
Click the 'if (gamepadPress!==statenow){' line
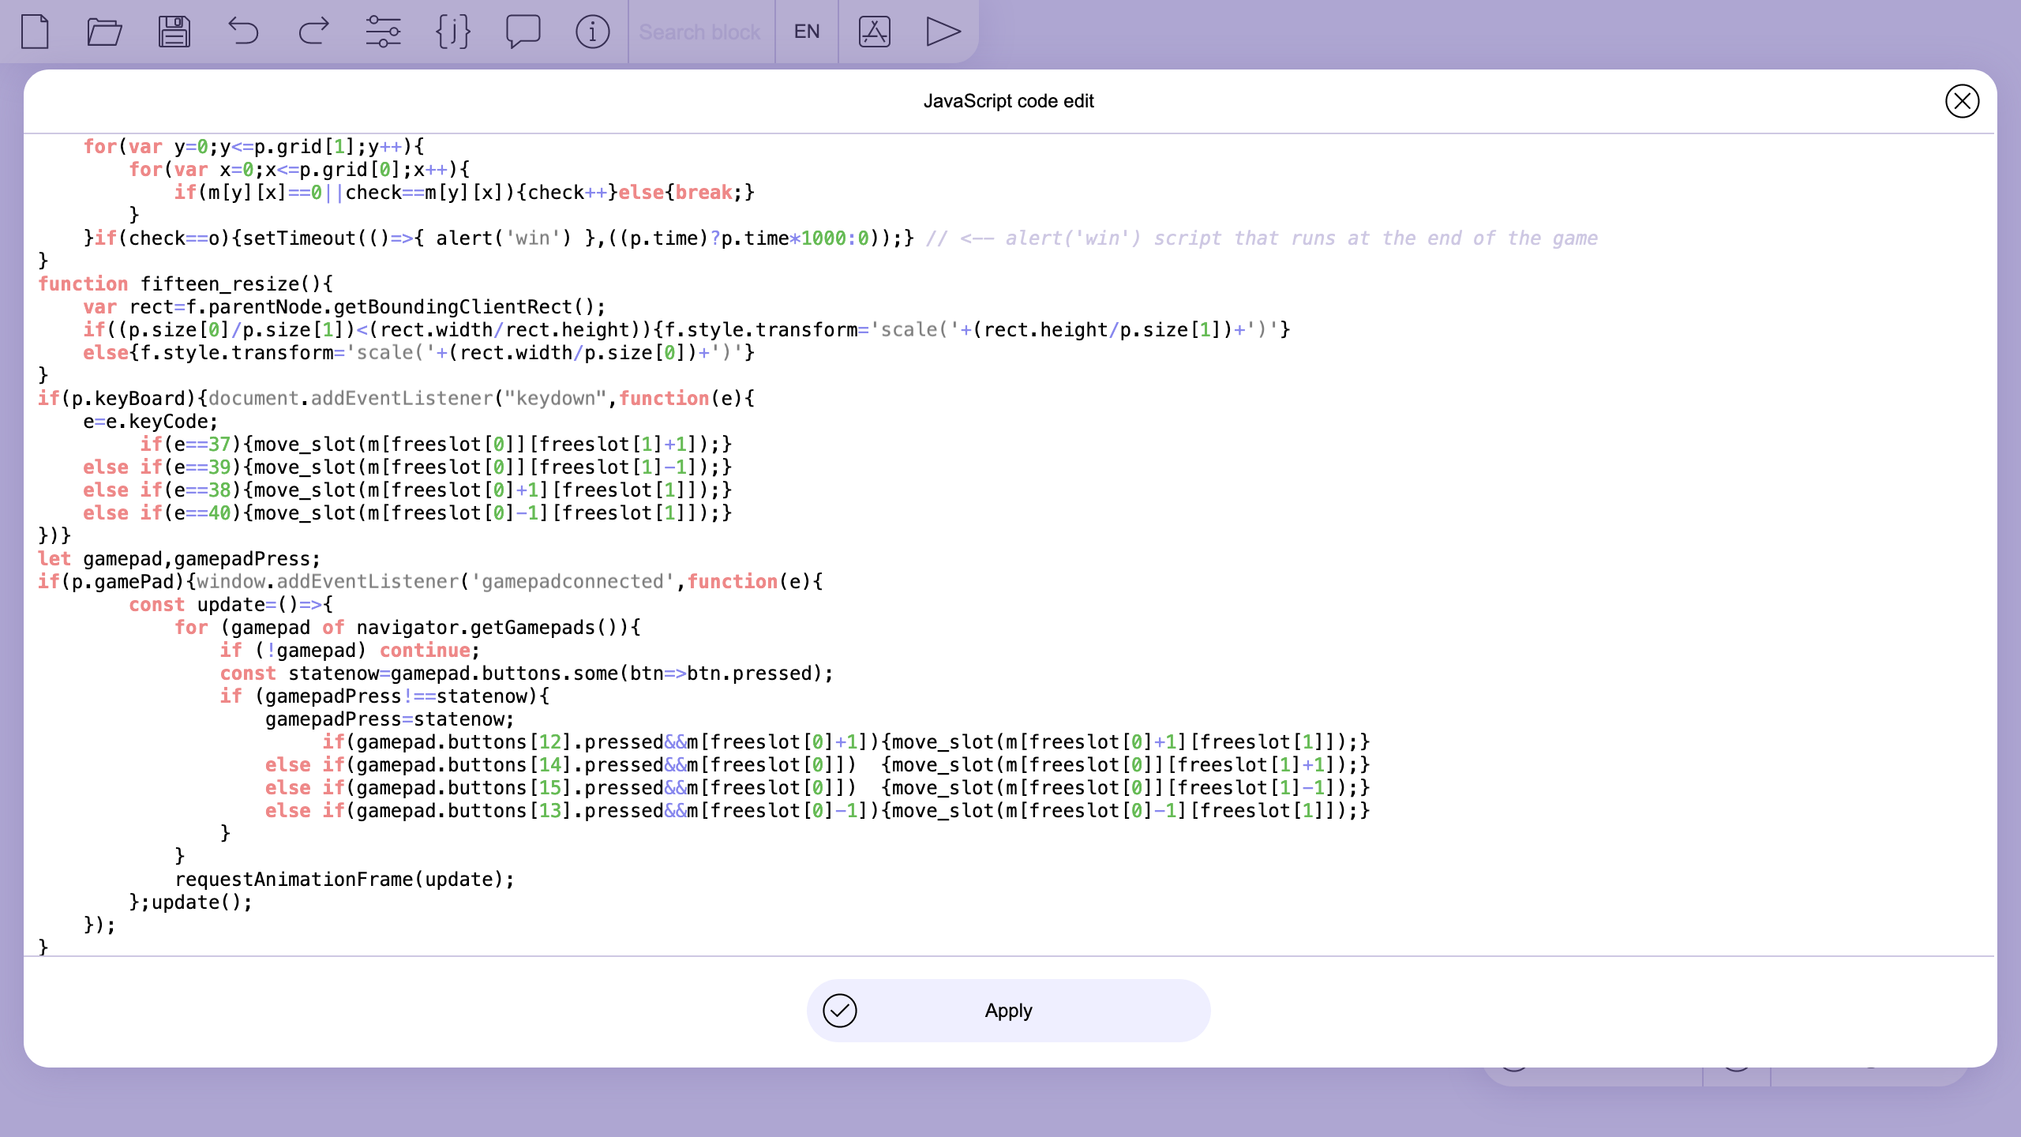[384, 696]
